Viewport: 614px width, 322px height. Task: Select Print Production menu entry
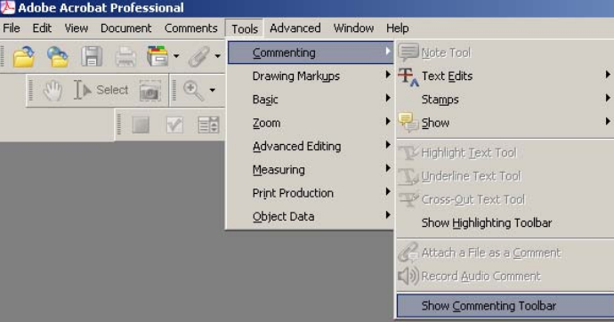311,193
